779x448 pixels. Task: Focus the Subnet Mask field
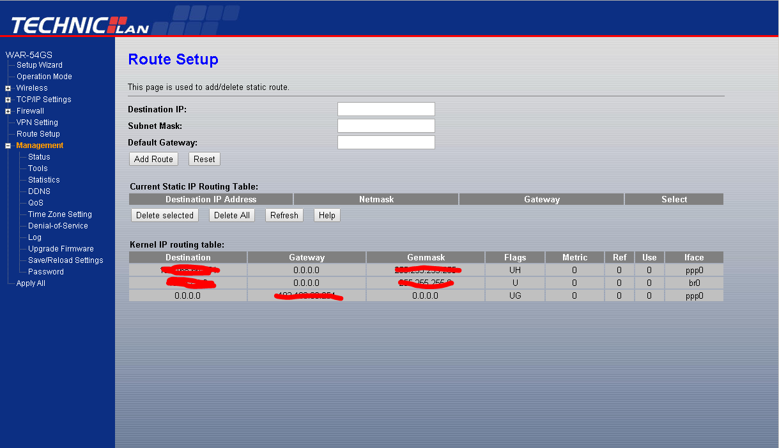(386, 126)
